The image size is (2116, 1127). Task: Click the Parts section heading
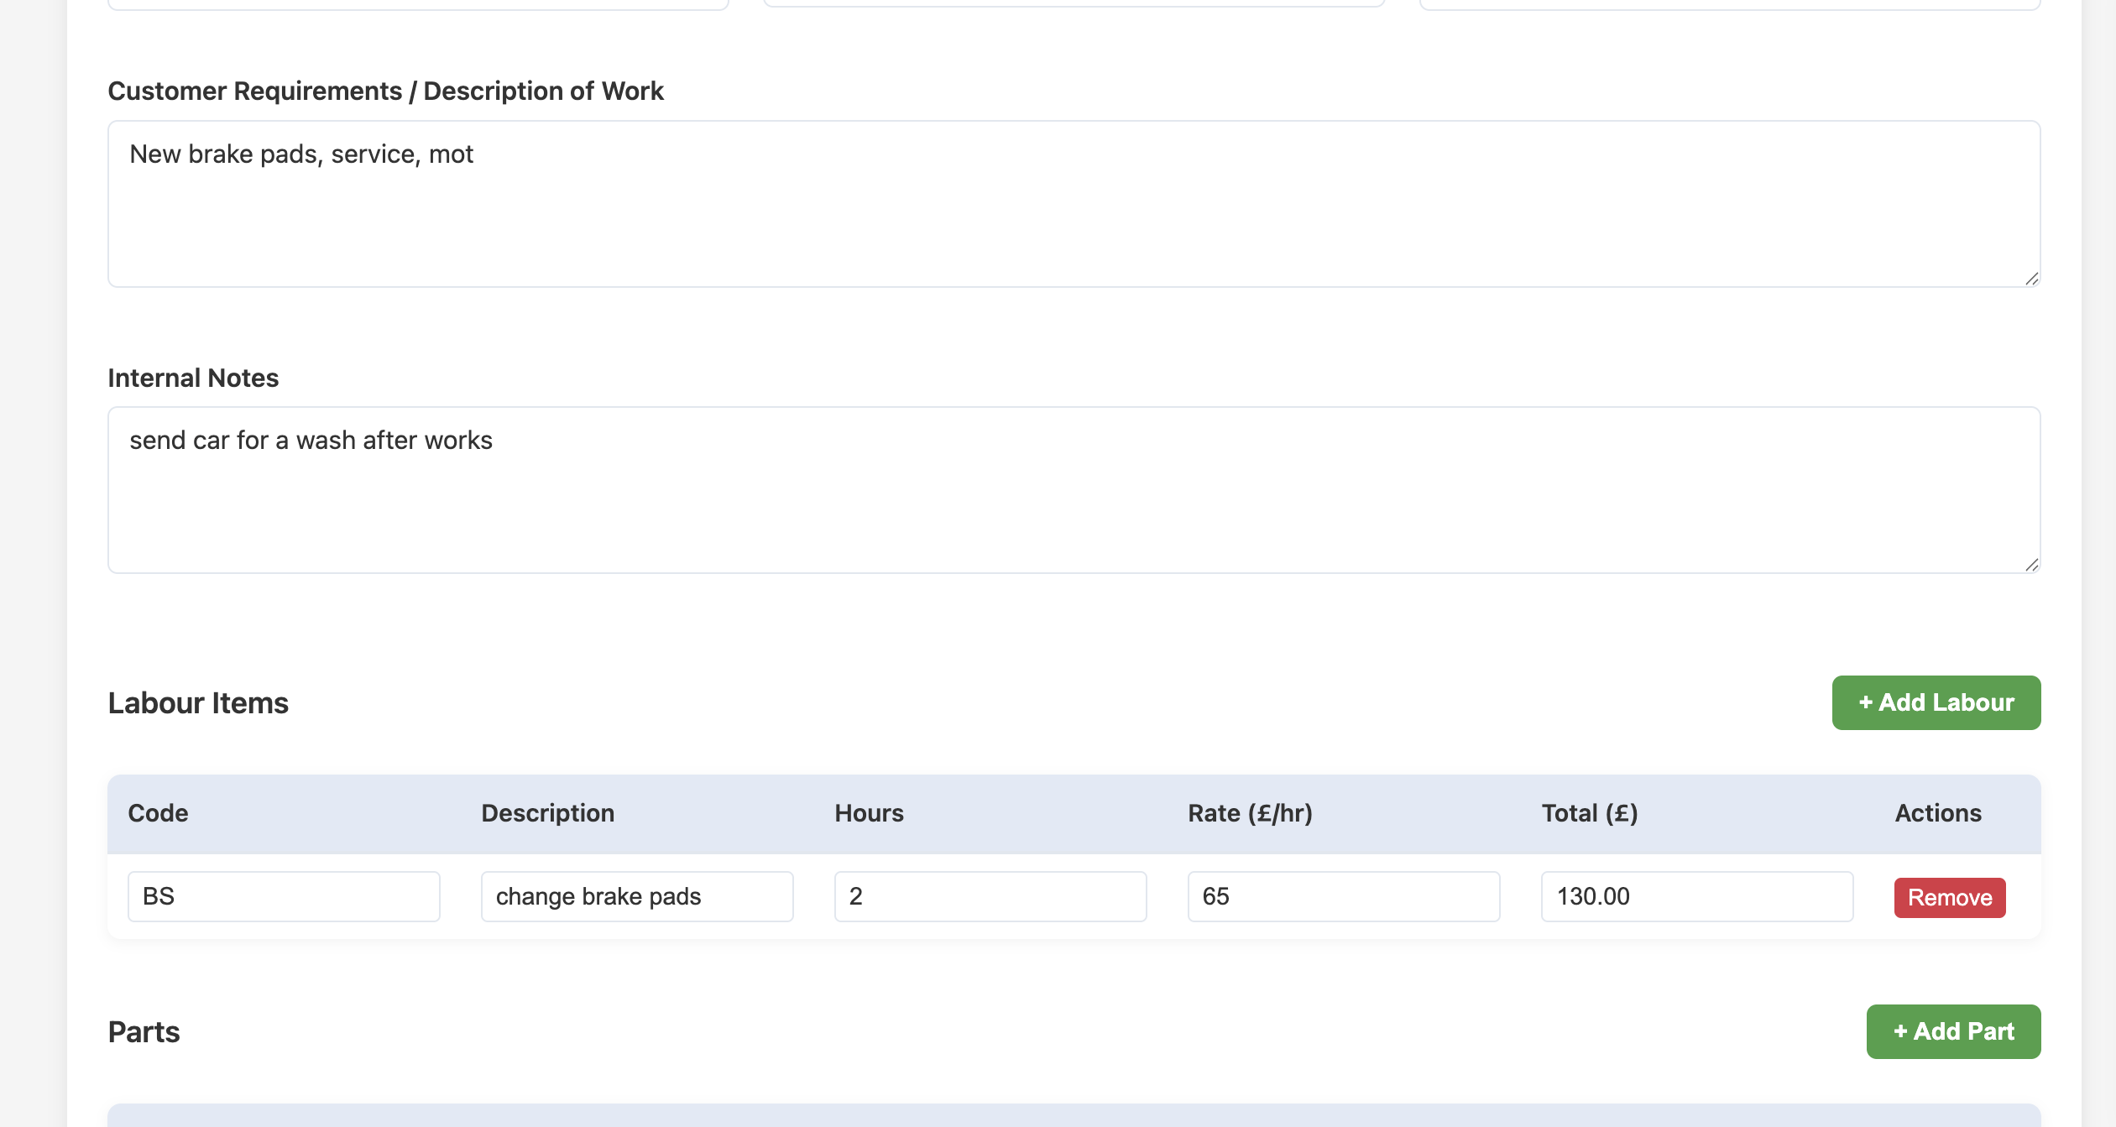point(144,1032)
